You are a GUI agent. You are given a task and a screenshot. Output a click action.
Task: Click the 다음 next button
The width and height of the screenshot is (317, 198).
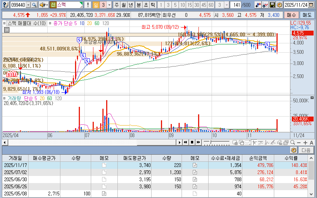pos(306,150)
